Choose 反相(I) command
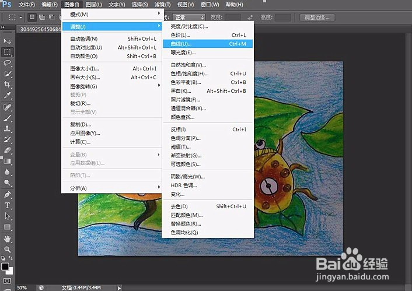This screenshot has width=412, height=291. pos(208,129)
